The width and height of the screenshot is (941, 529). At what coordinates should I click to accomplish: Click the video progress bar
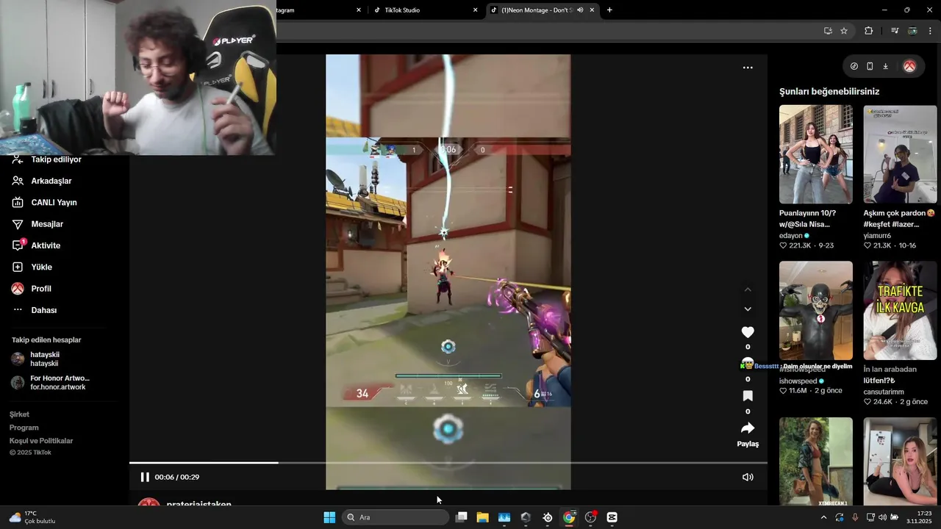448,463
